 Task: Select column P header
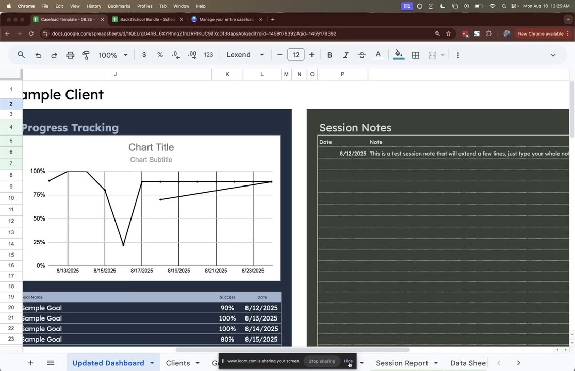point(342,74)
